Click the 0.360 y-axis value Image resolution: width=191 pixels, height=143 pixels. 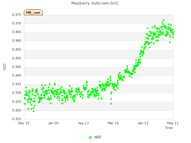pyautogui.click(x=17, y=41)
